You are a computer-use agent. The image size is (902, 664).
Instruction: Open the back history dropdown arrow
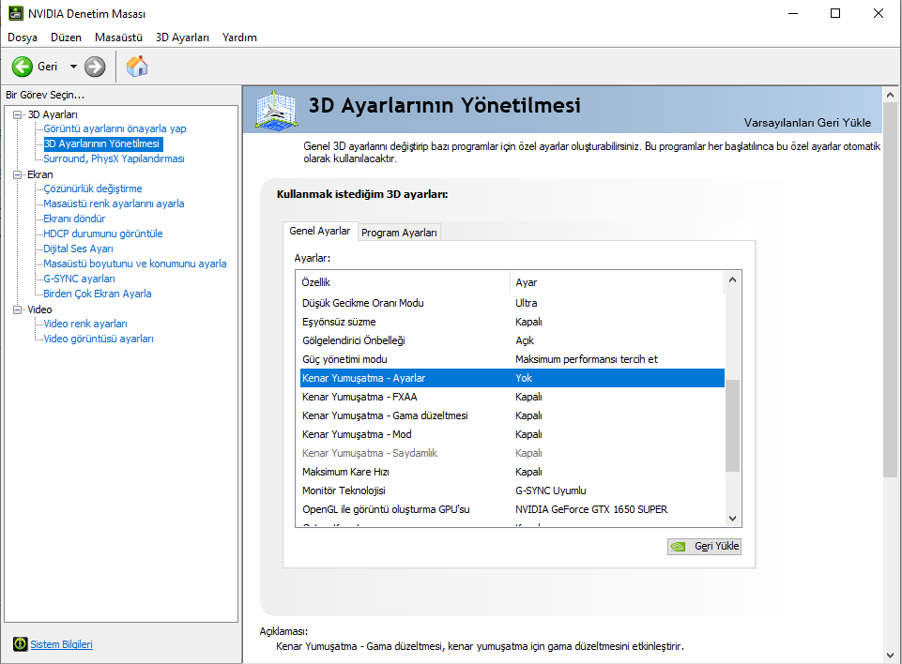coord(73,67)
